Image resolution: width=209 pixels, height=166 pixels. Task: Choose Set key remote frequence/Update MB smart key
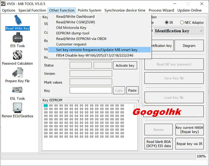[x=99, y=50]
